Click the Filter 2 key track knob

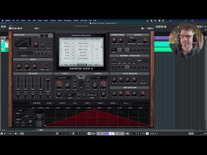(103, 94)
